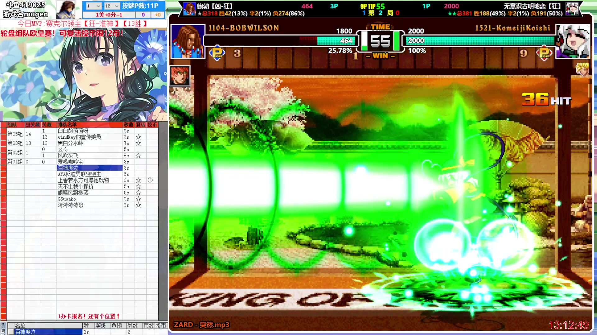The height and width of the screenshot is (335, 597).
Task: Click the ZARD - 突然.mp3 track label
Action: pos(201,325)
